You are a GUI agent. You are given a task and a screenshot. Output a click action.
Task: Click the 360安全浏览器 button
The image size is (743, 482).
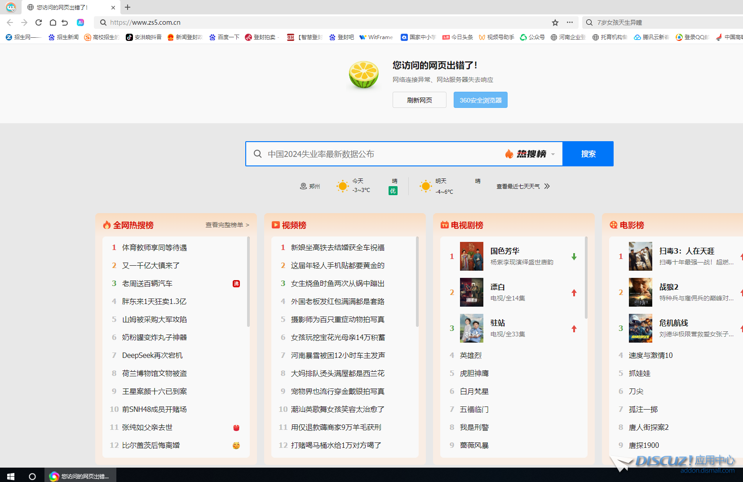[481, 100]
